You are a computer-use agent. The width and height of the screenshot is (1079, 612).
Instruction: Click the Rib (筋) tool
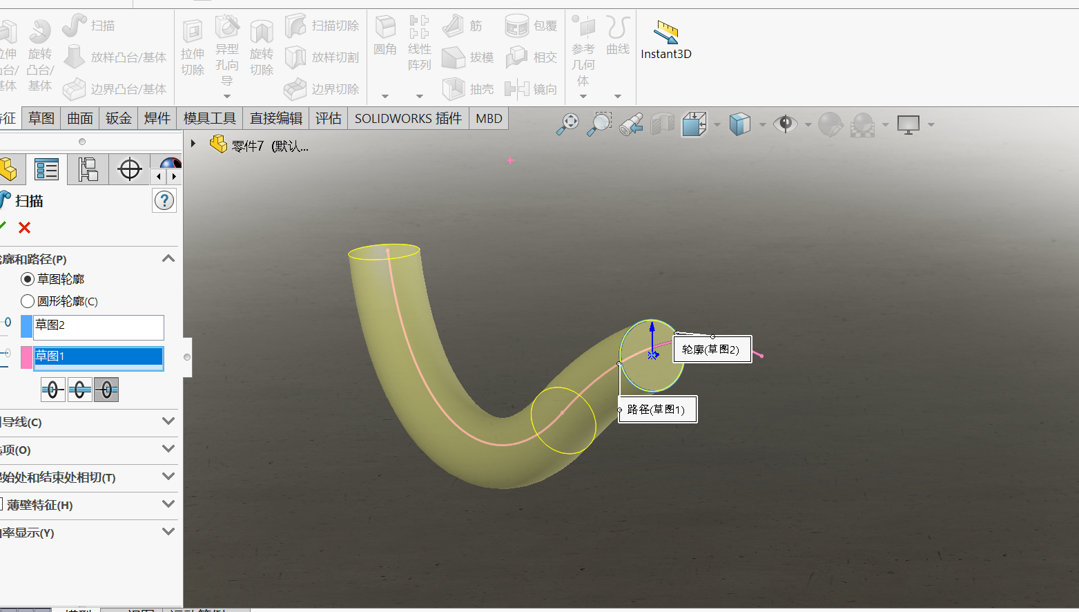pos(462,26)
